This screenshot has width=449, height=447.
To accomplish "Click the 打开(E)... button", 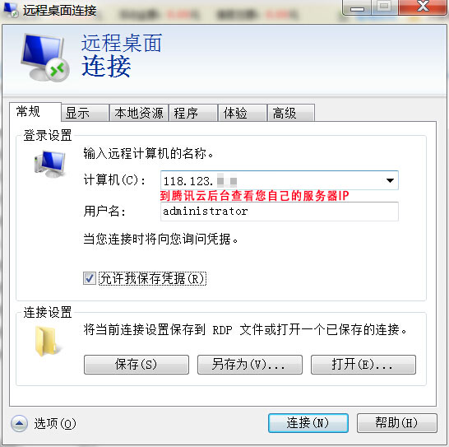I will click(363, 365).
